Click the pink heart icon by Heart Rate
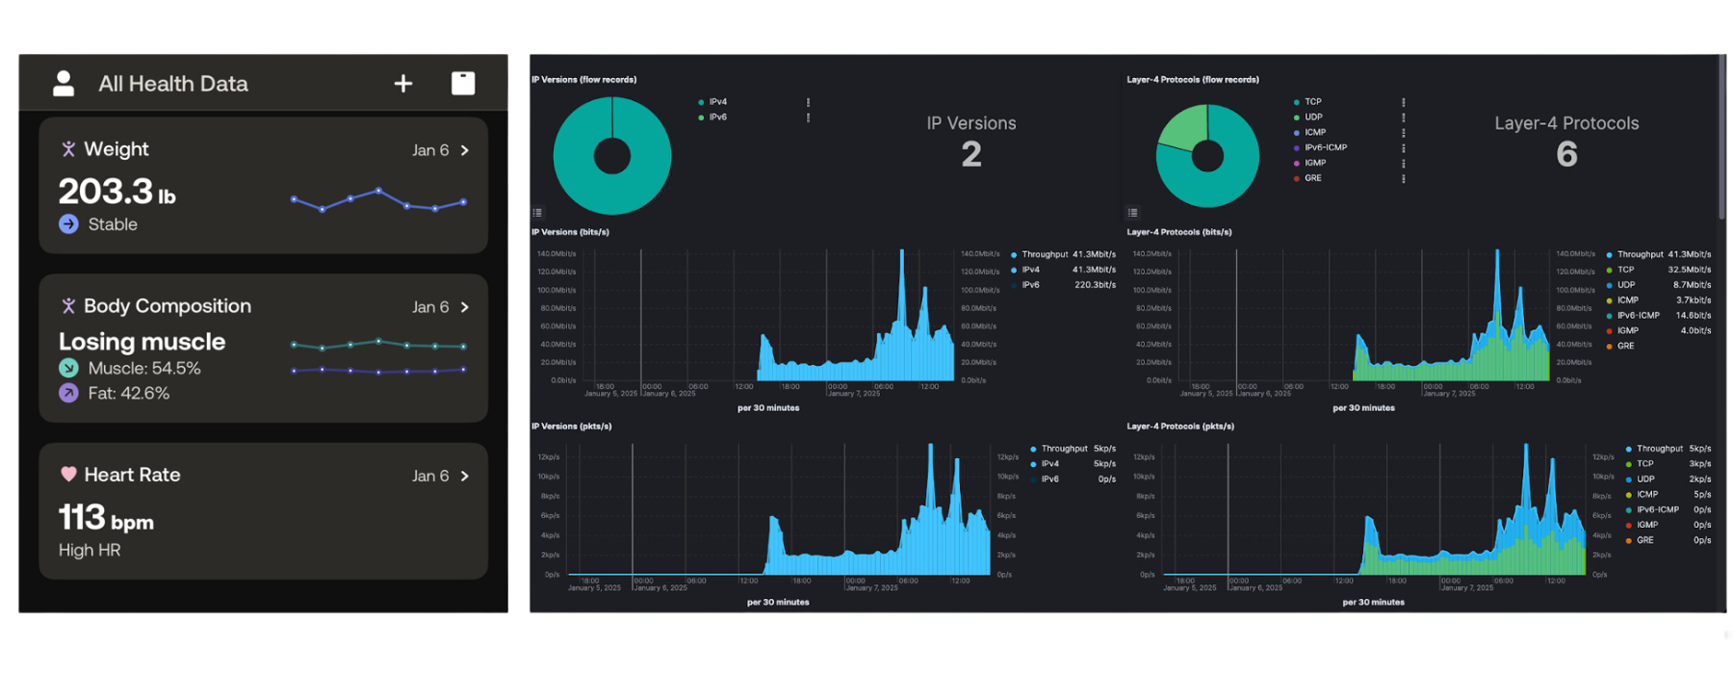Viewport: 1733px width, 674px height. pyautogui.click(x=68, y=474)
